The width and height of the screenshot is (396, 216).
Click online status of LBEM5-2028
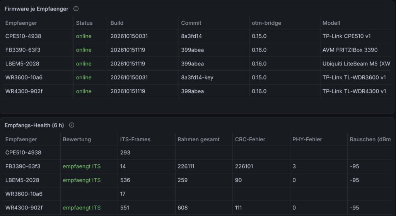click(x=84, y=64)
